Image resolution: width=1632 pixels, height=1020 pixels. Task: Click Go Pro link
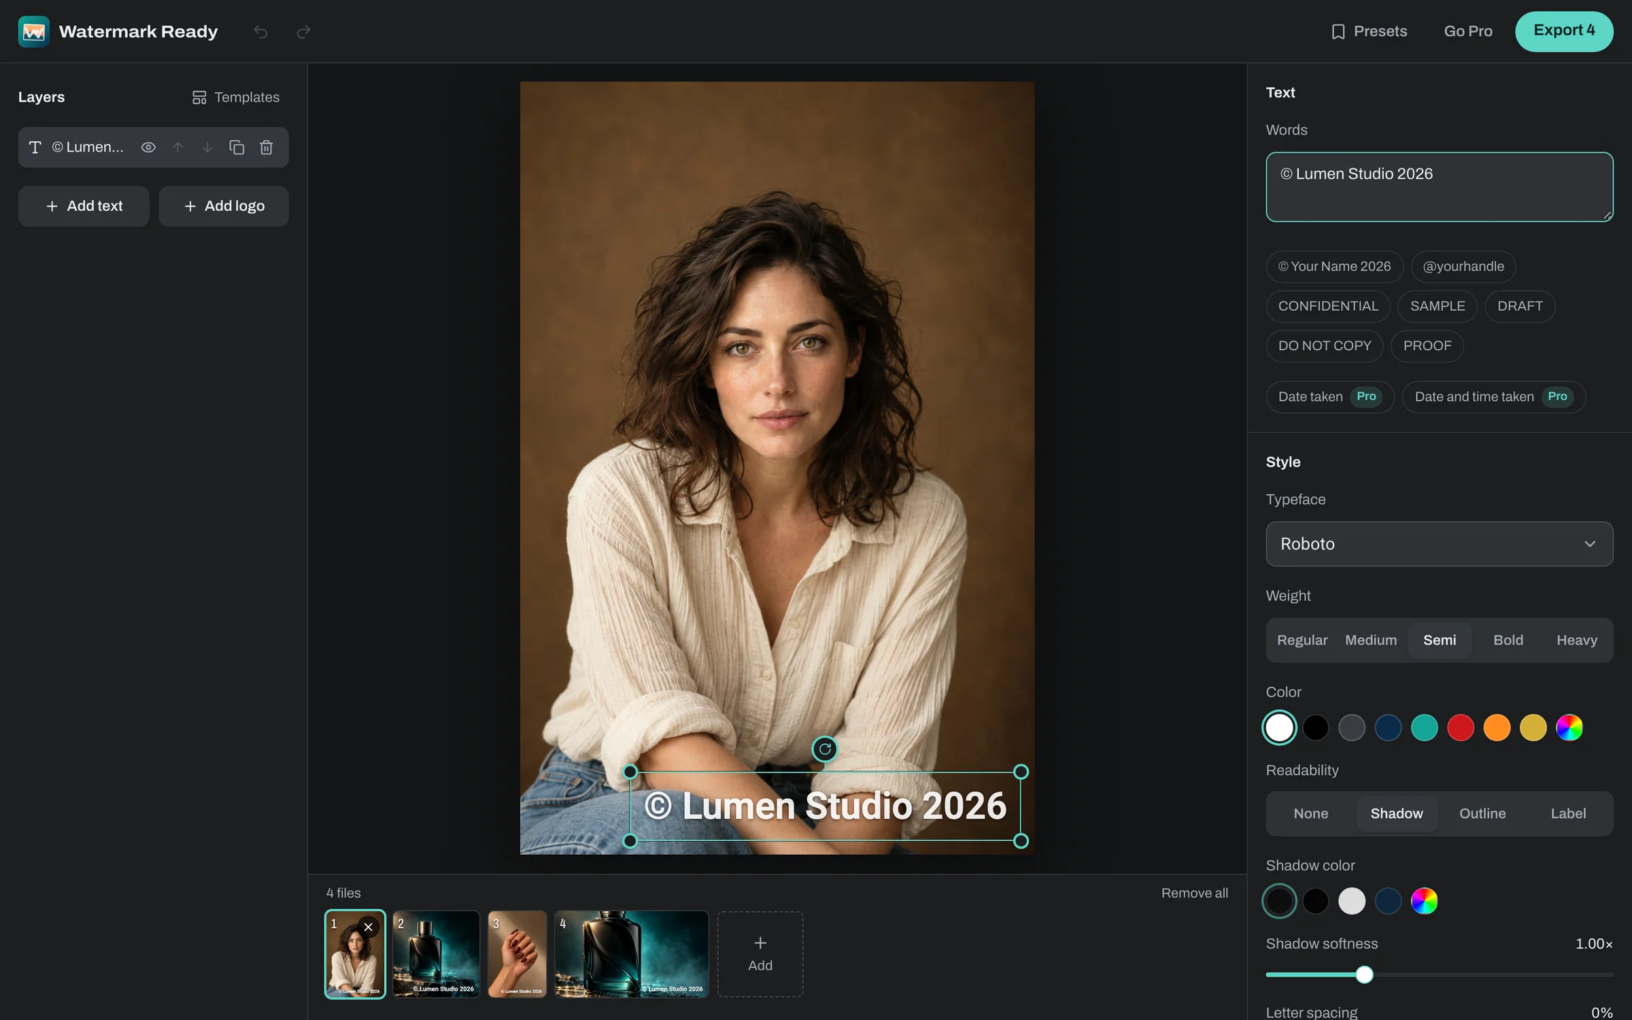(x=1468, y=31)
